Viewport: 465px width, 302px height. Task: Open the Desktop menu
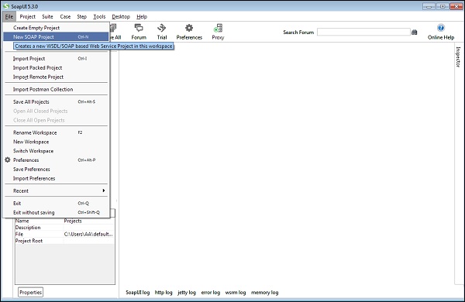click(x=121, y=16)
